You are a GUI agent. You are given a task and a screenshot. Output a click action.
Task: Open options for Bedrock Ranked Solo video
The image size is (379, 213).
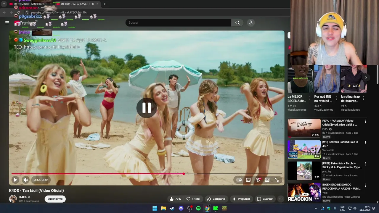[x=365, y=143]
